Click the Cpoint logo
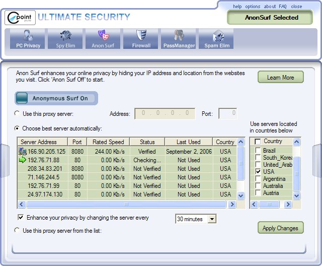This screenshot has height=266, width=322. pyautogui.click(x=20, y=18)
